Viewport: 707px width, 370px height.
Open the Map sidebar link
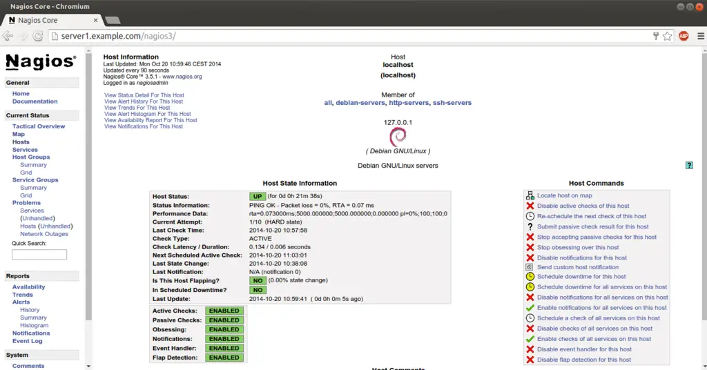point(19,135)
